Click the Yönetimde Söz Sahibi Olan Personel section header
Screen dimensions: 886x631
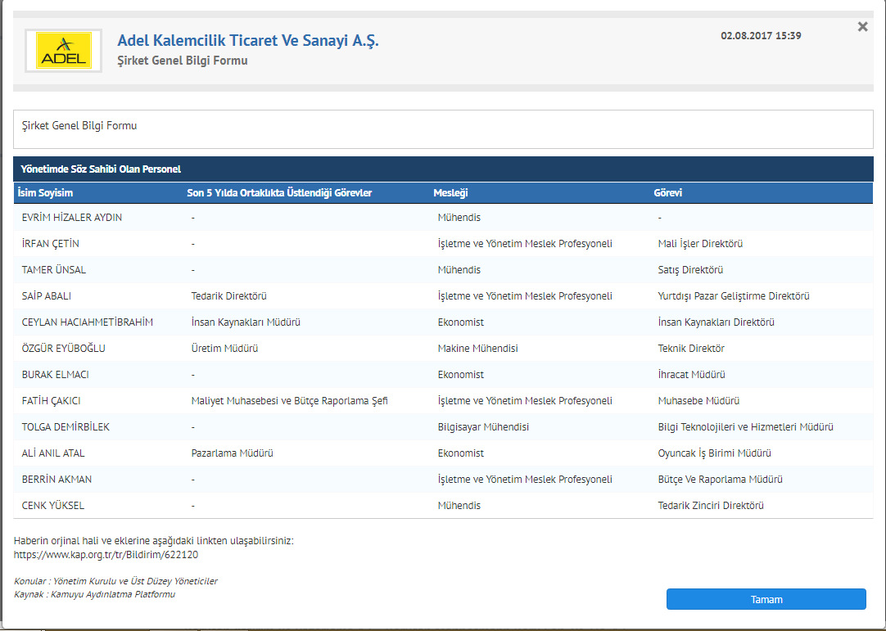pos(101,169)
